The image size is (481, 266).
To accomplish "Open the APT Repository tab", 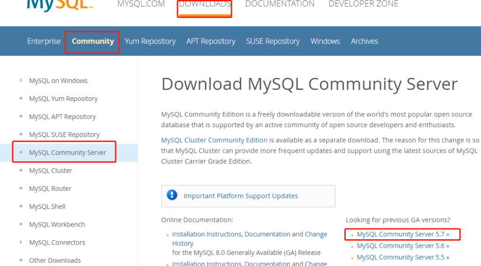I will (211, 41).
